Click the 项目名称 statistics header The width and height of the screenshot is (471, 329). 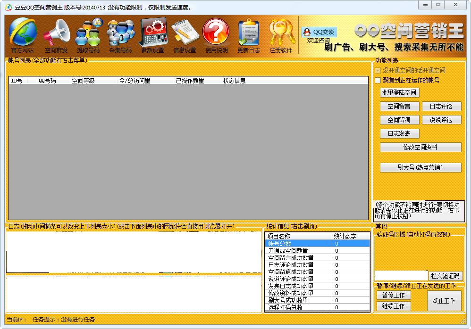(299, 236)
